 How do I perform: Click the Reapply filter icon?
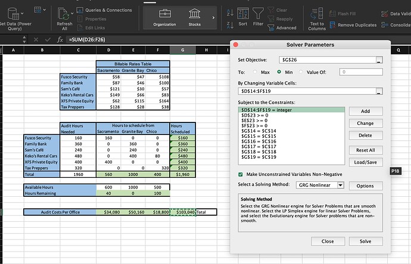pos(271,19)
